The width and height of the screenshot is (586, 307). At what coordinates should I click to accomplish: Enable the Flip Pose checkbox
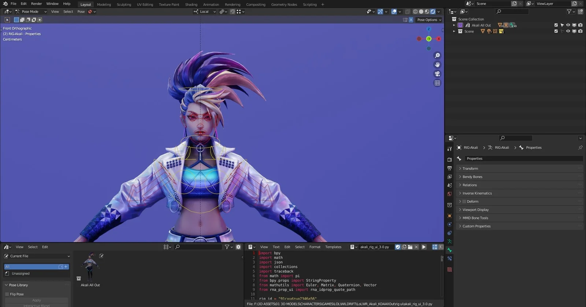pos(7,294)
